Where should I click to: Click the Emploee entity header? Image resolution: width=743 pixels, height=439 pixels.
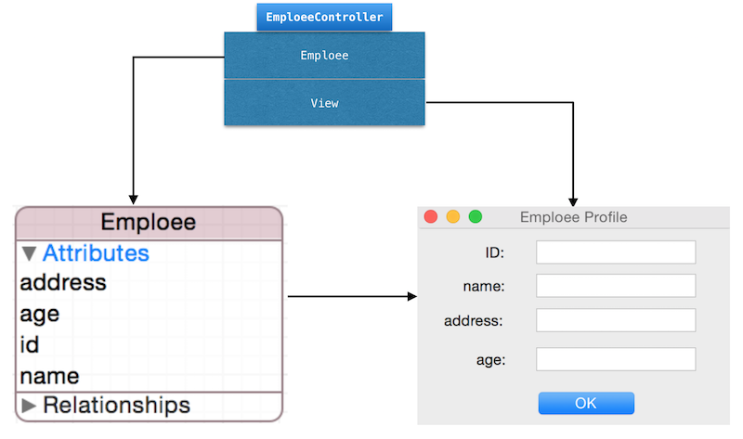[x=149, y=223]
